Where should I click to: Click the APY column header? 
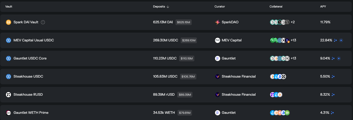point(323,6)
